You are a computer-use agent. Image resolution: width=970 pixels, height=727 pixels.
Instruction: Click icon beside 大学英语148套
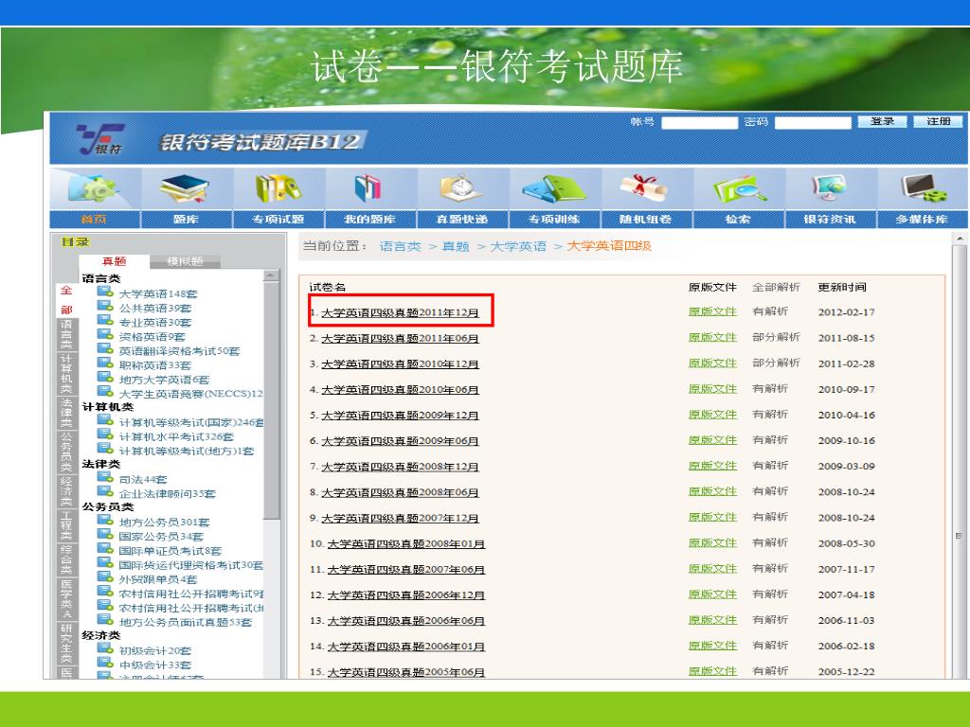pos(105,292)
